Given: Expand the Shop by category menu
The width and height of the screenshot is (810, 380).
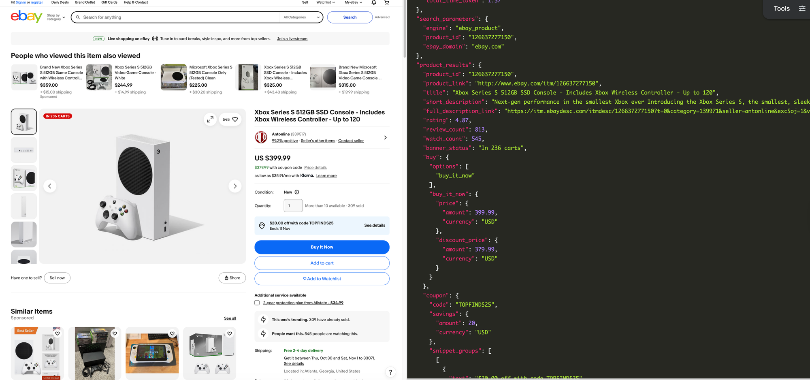Looking at the screenshot, I should pos(55,17).
